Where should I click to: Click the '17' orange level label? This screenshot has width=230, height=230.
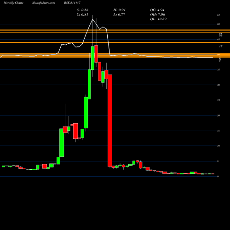click(221, 46)
